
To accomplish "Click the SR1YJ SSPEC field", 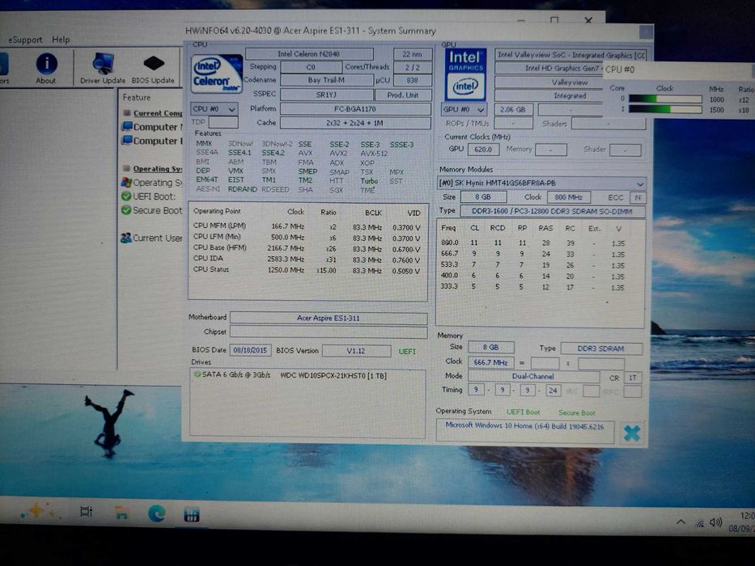I will [x=326, y=95].
